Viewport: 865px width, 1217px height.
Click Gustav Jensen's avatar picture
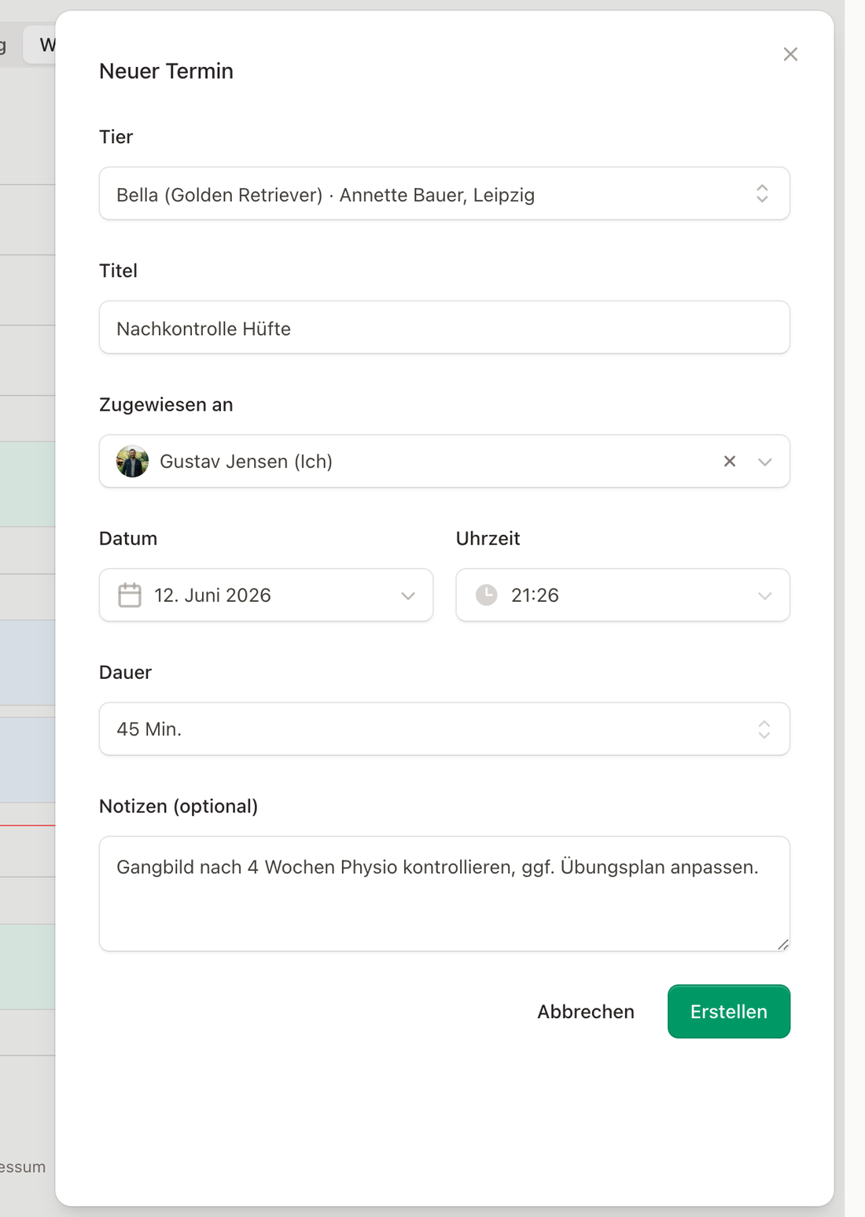pyautogui.click(x=132, y=461)
